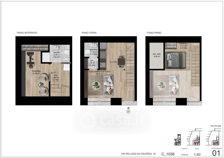Click the APPARTAMENTO caption

[216, 149]
